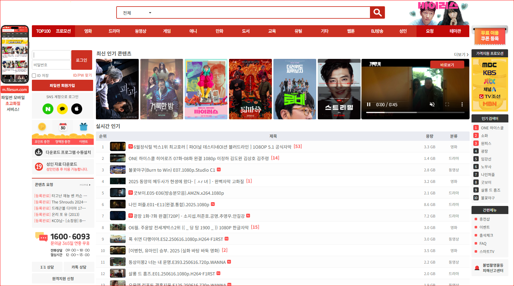
Task: Expand MORE in the 콘텐츠 요청 panel
Action: click(85, 185)
